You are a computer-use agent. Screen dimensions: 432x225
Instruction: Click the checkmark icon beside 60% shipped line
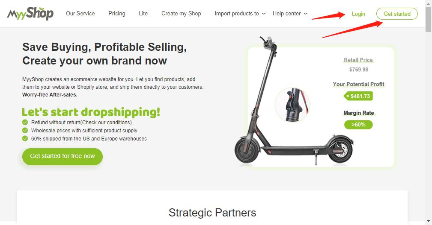(25, 138)
